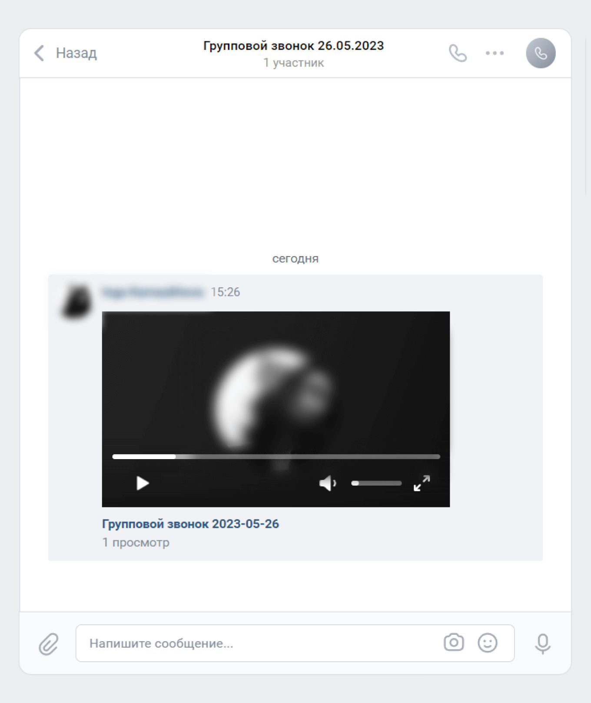Mute the video with speaker icon

pos(328,483)
